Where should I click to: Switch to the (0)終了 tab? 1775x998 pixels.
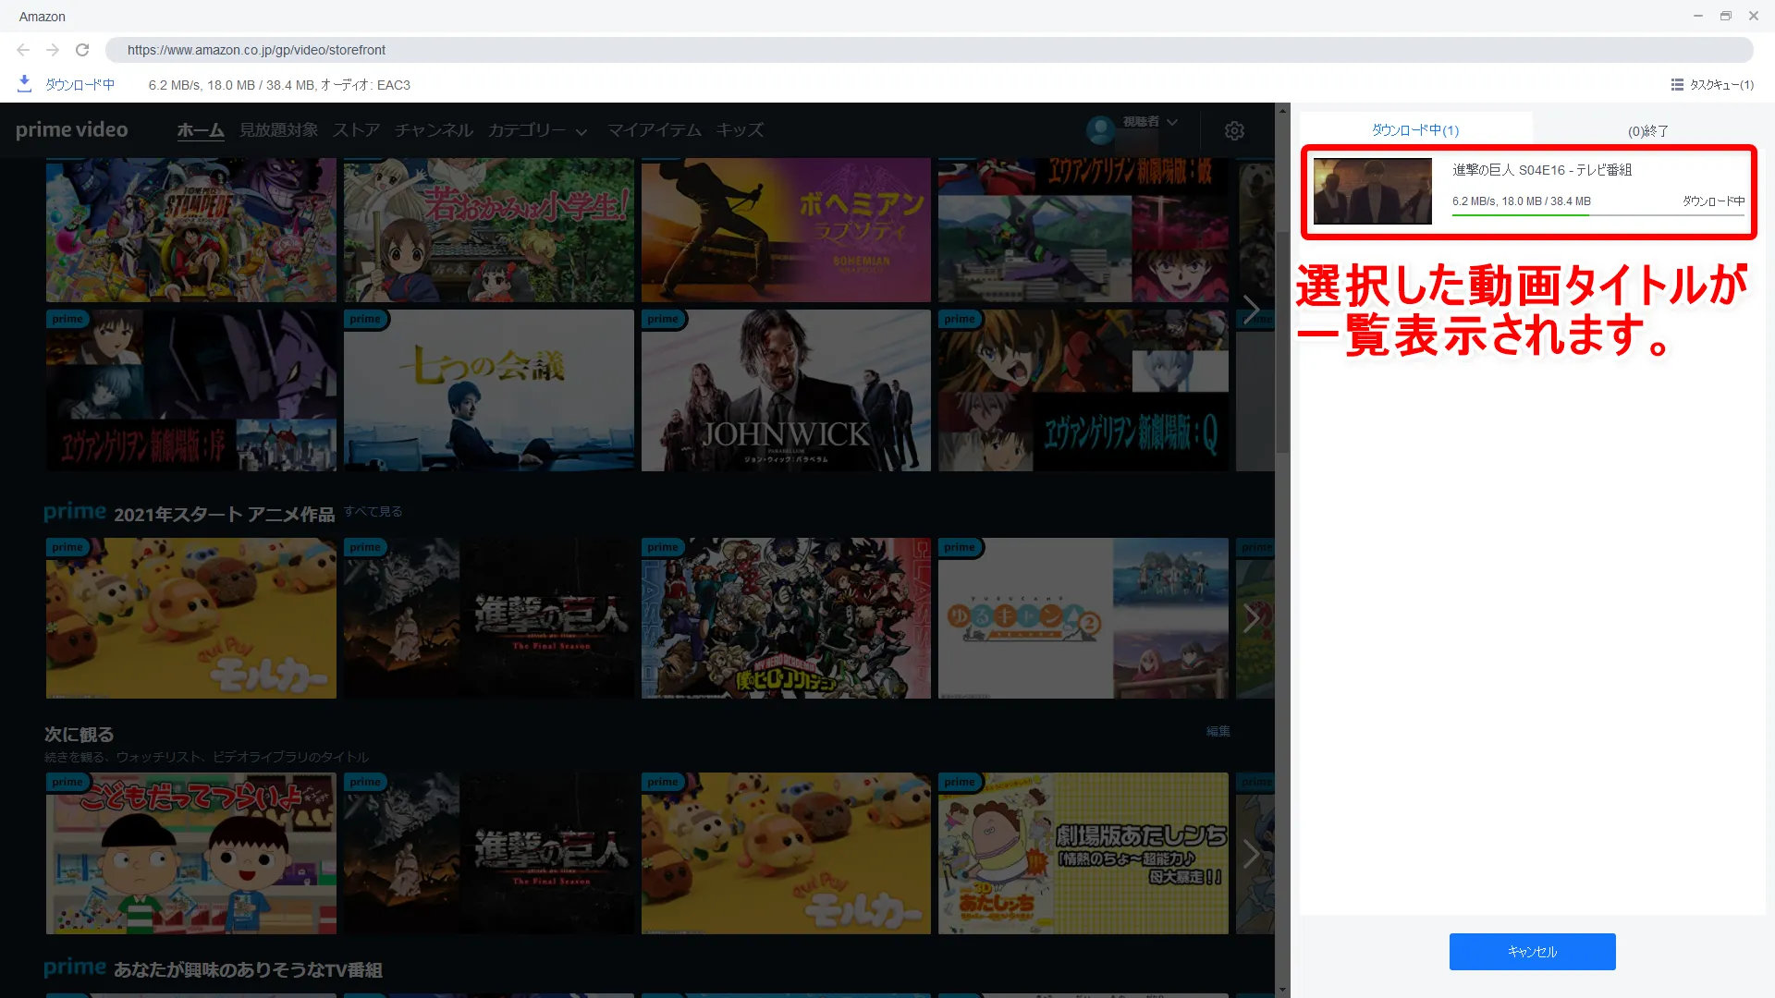click(x=1648, y=131)
